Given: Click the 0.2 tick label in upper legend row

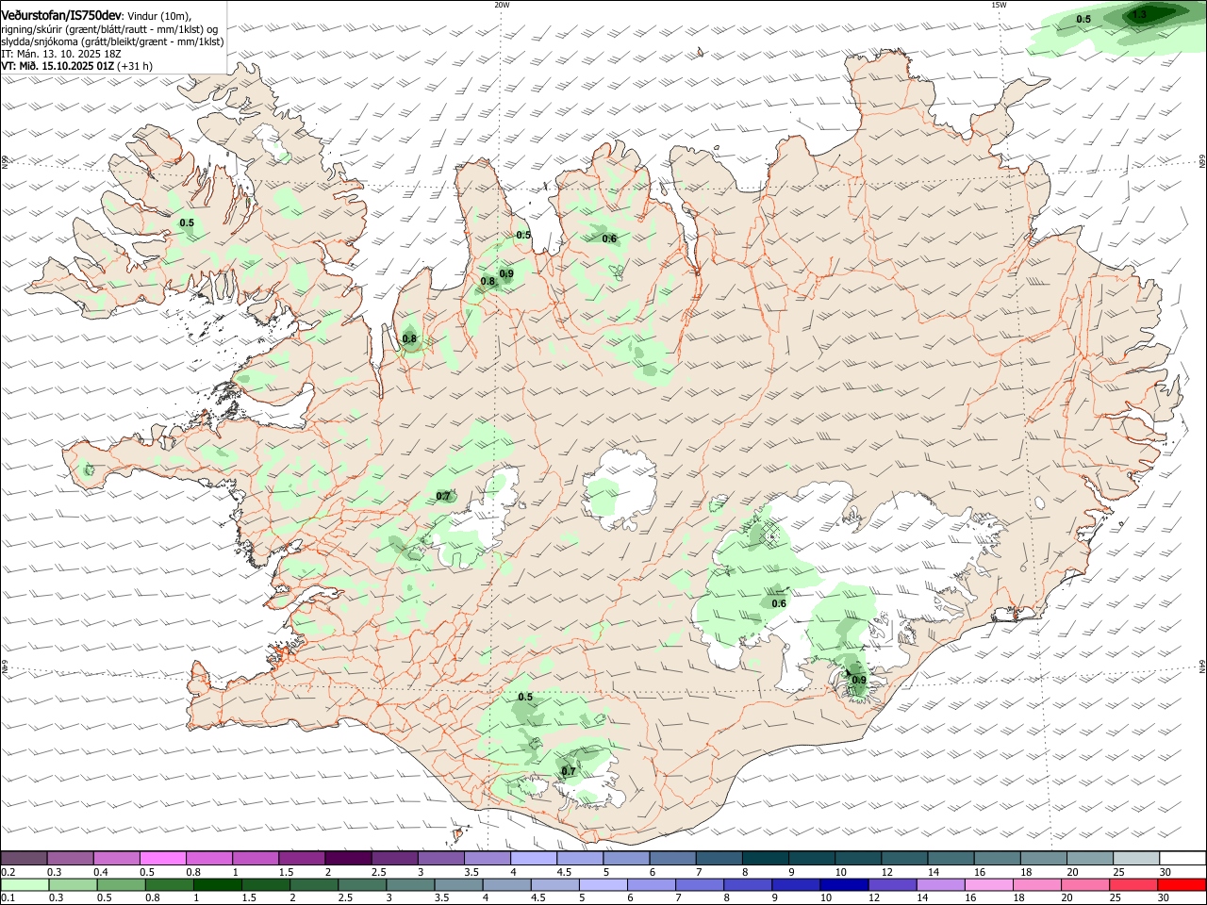Looking at the screenshot, I should click(8, 872).
